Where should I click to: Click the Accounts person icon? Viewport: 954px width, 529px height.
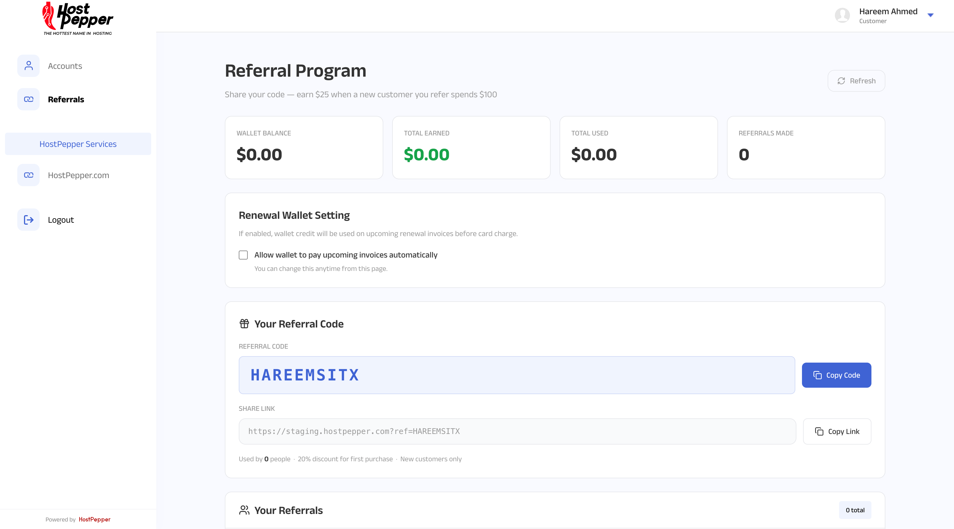(x=28, y=66)
